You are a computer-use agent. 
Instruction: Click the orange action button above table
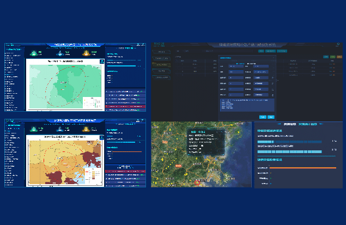point(339,57)
